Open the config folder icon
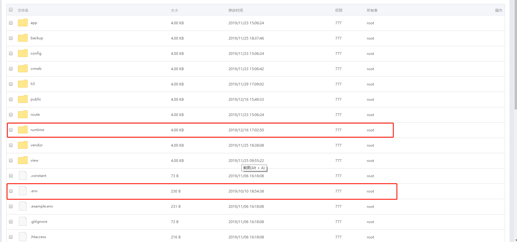This screenshot has height=242, width=517. pyautogui.click(x=23, y=53)
